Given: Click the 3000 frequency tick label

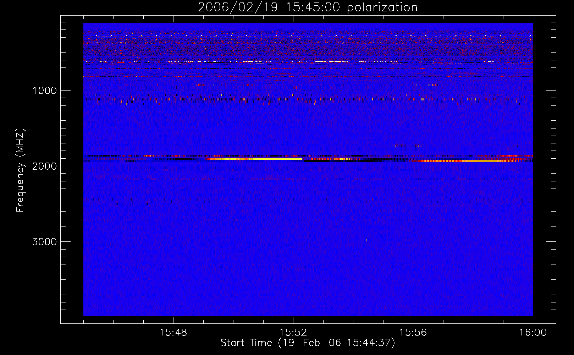Looking at the screenshot, I should [44, 242].
